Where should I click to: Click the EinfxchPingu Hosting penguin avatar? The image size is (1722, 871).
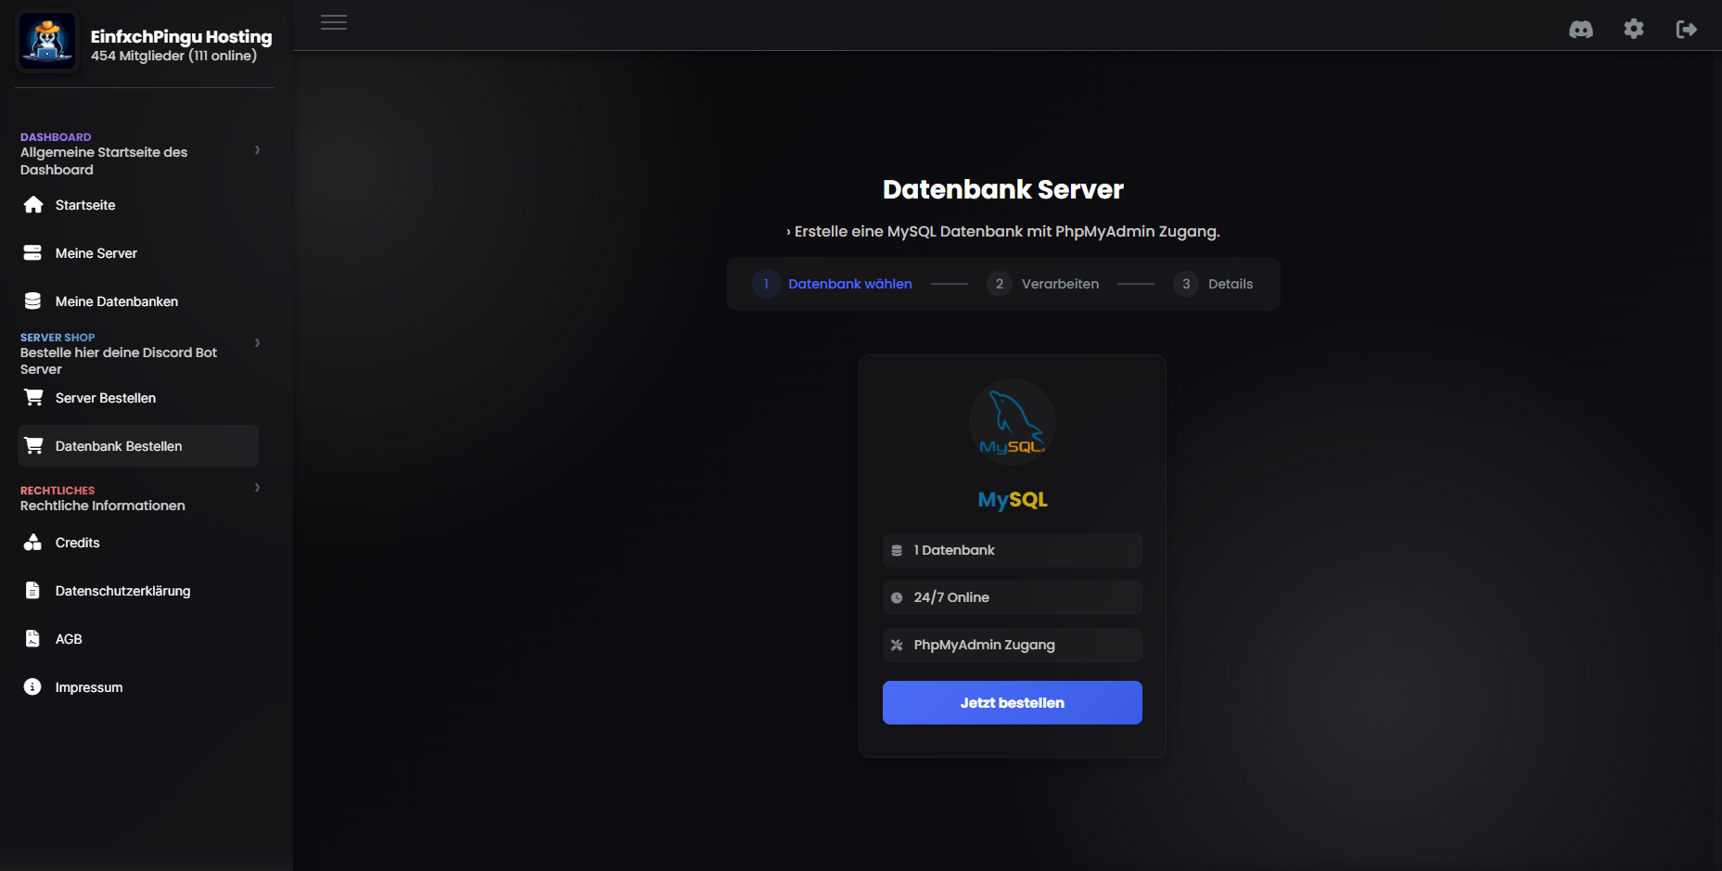tap(47, 42)
